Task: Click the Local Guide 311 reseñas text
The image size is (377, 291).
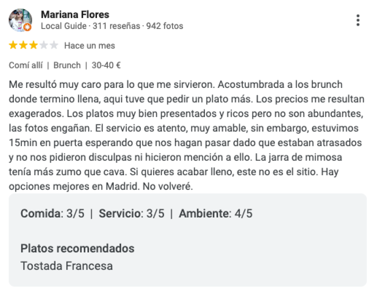Action: pos(90,26)
